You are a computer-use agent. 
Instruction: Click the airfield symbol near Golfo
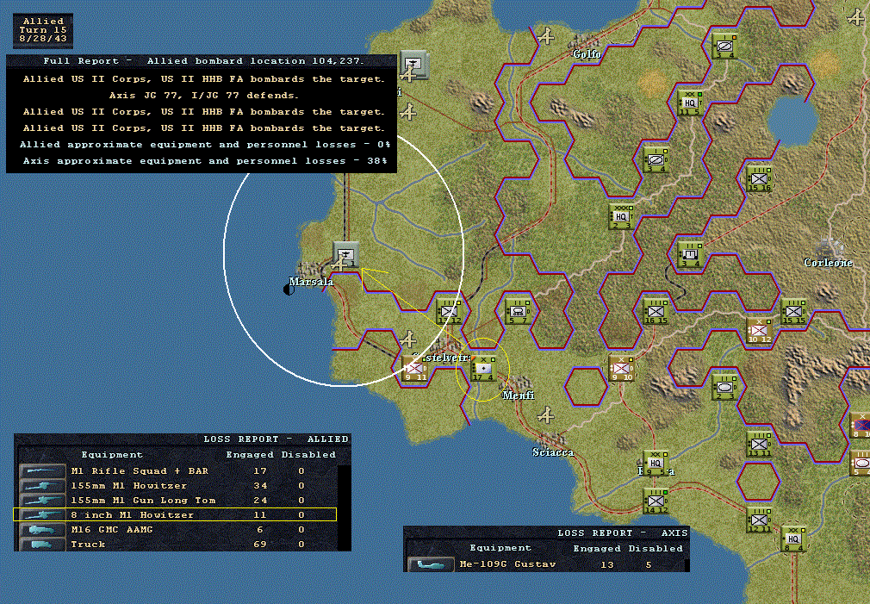546,37
